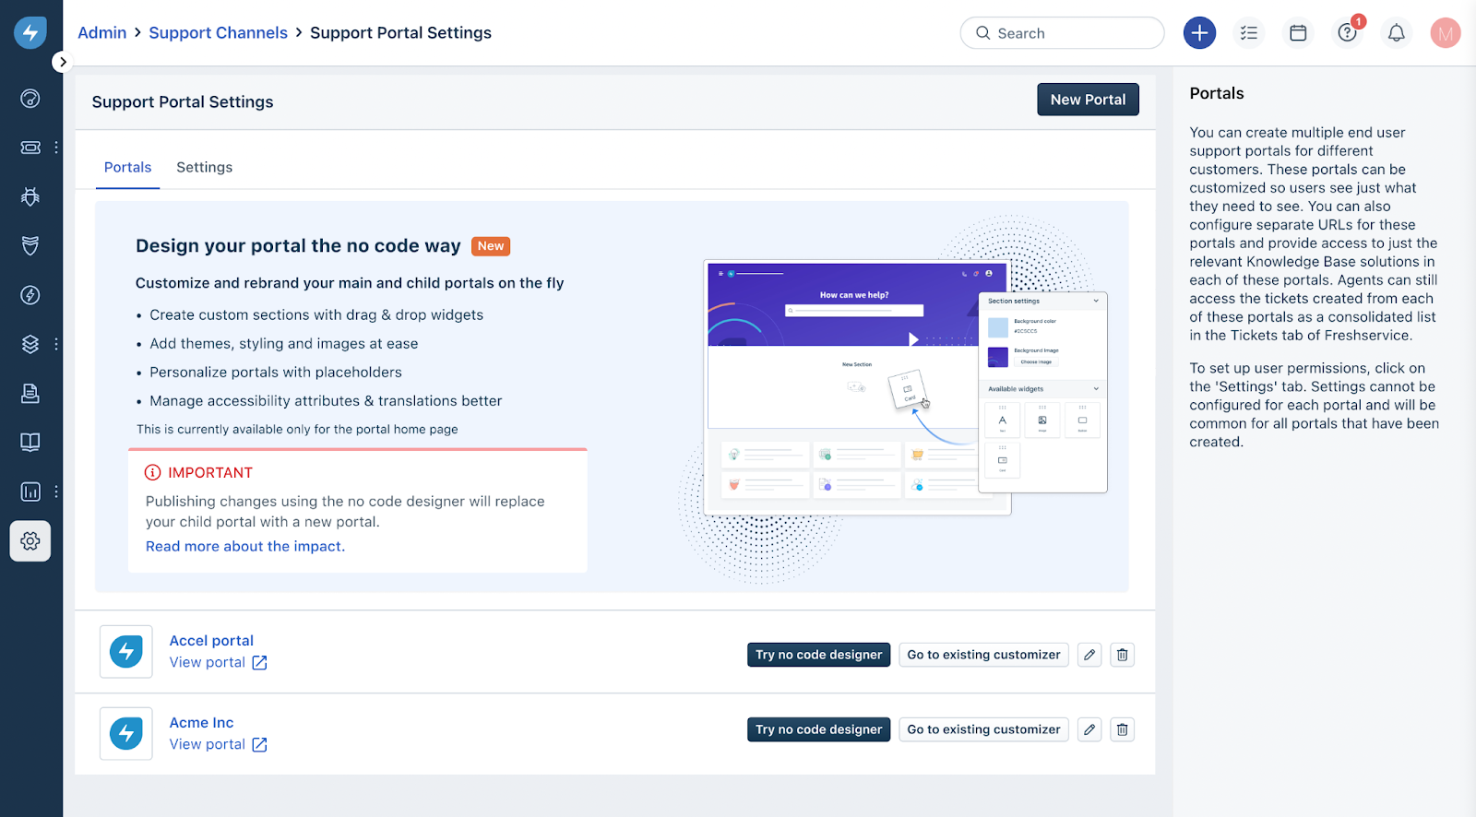Click View portal under Acme Inc
Viewport: 1476px width, 817px height.
219,744
